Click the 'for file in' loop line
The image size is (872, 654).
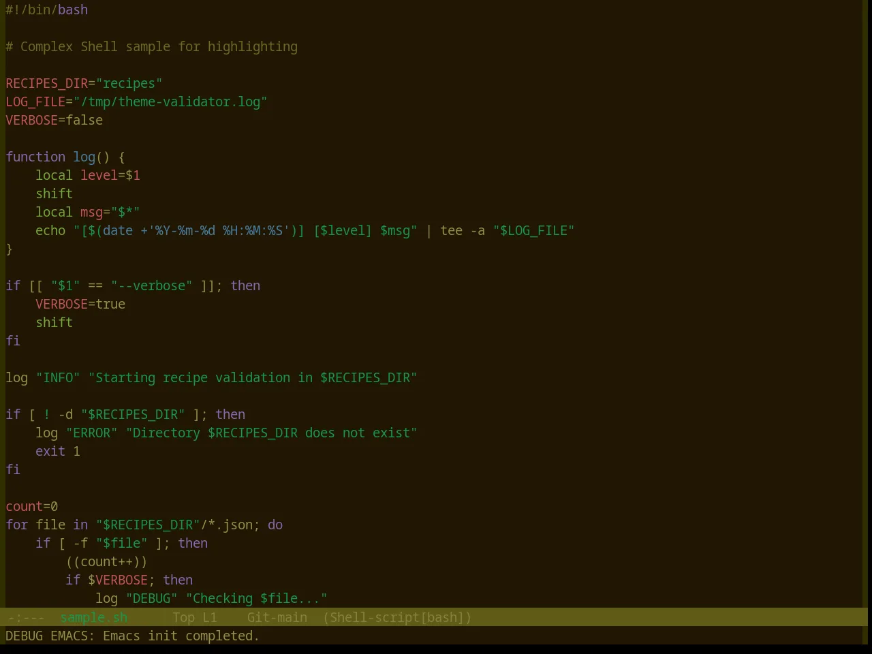tap(144, 525)
